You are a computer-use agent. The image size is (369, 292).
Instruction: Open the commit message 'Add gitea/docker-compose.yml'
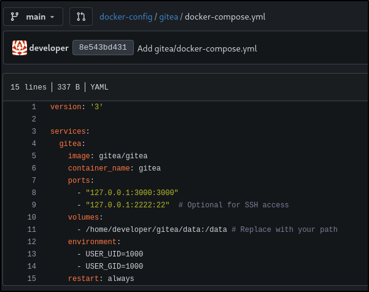coord(197,48)
